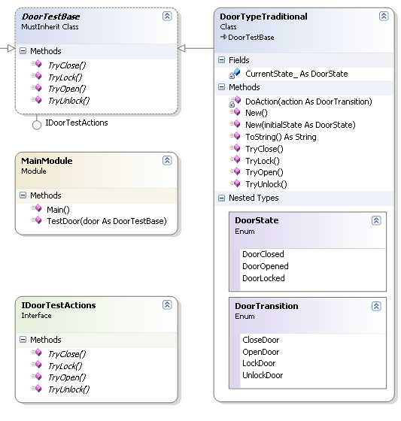This screenshot has height=421, width=401.
Task: Collapse Methods section in DoorTestBase
Action: tap(23, 51)
